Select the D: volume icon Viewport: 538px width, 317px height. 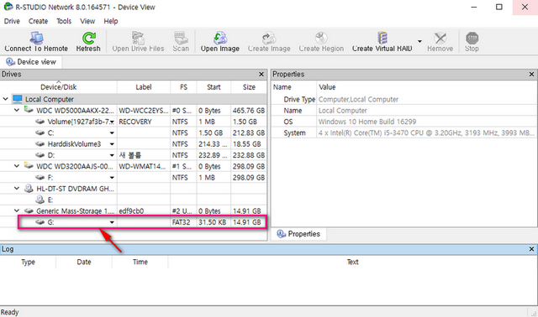40,155
